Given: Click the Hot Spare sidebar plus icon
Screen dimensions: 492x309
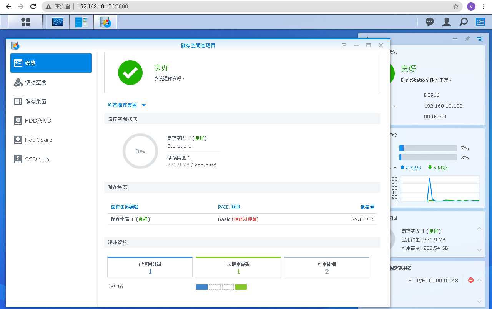Looking at the screenshot, I should tap(18, 140).
